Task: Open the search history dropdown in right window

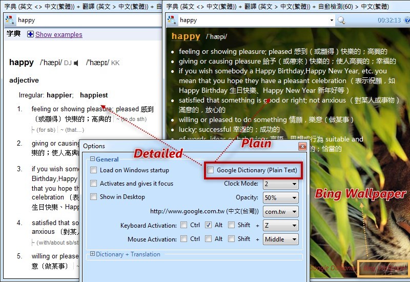Action: [x=332, y=21]
